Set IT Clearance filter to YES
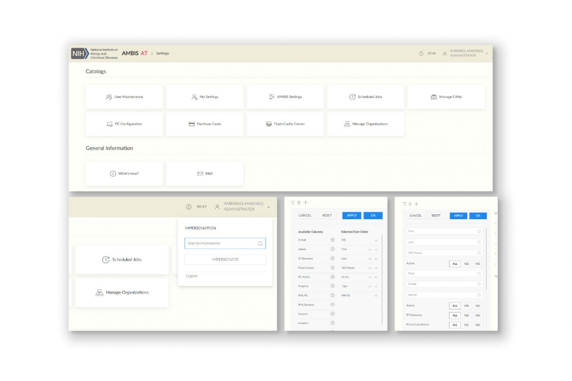The height and width of the screenshot is (381, 572). (466, 315)
